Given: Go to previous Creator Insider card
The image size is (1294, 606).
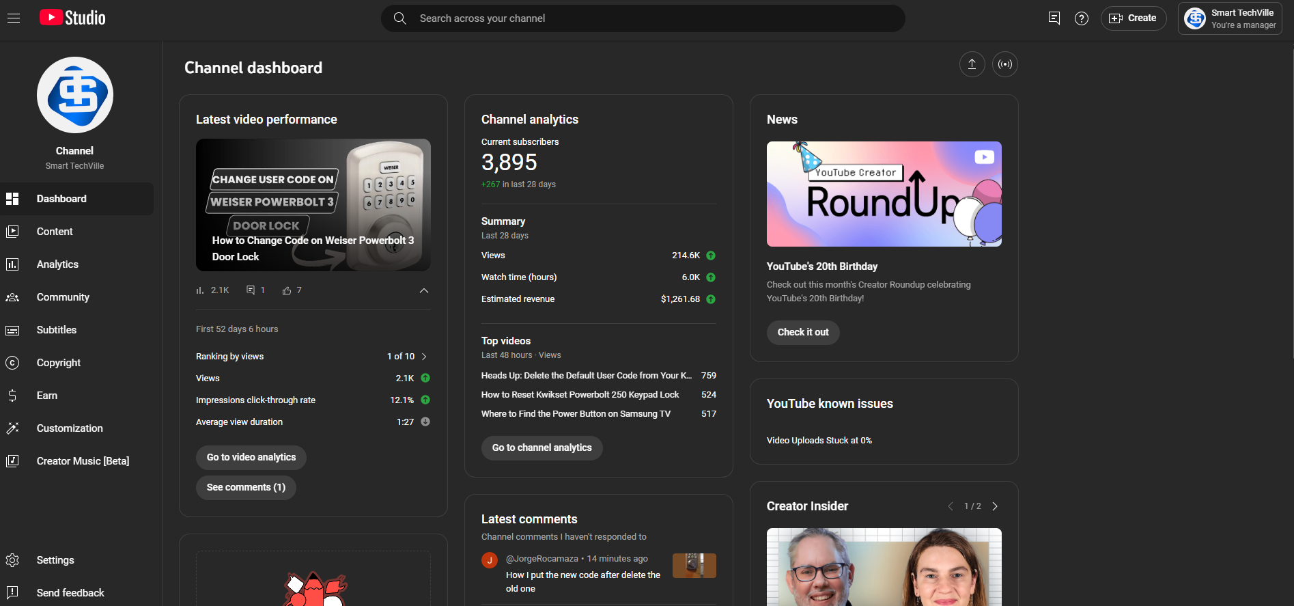Looking at the screenshot, I should coord(951,506).
